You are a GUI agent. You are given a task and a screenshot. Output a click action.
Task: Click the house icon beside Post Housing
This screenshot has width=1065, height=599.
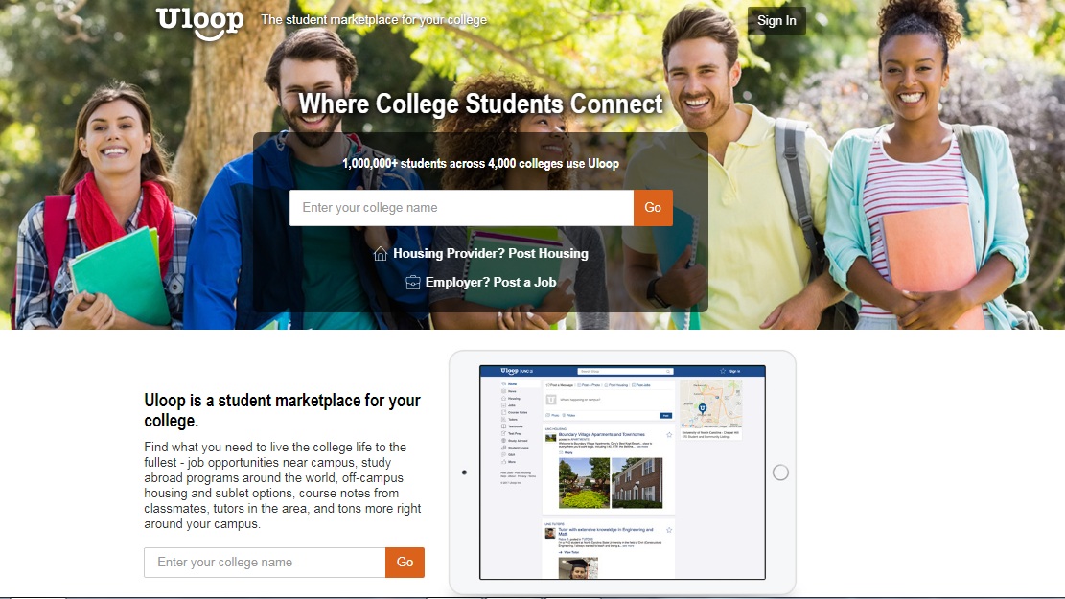click(381, 254)
